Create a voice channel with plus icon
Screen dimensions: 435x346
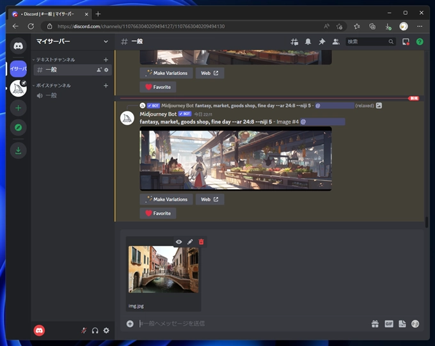pyautogui.click(x=106, y=86)
